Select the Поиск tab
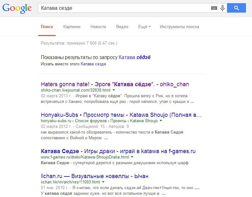The width and height of the screenshot is (252, 197). tap(47, 27)
